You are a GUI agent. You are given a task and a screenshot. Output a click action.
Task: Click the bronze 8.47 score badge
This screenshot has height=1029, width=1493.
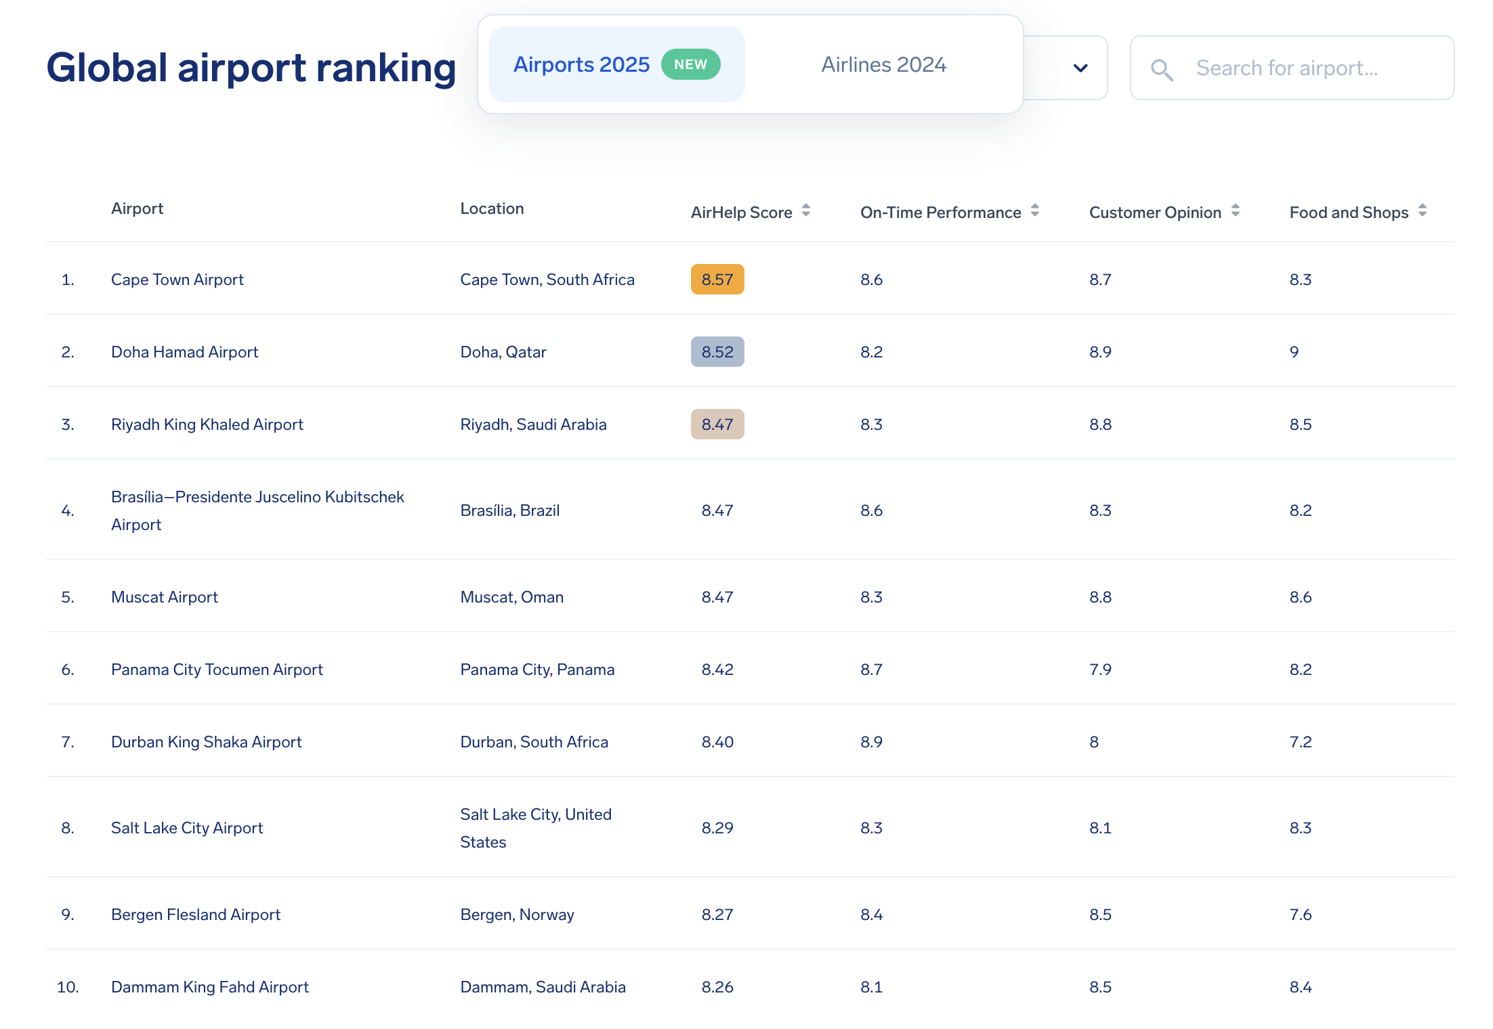(x=717, y=424)
